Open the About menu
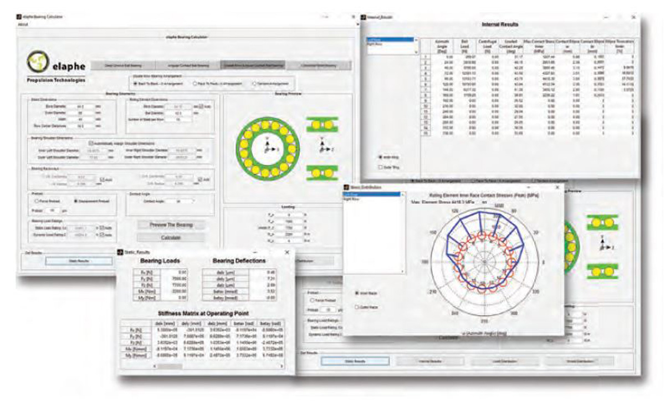 point(23,25)
